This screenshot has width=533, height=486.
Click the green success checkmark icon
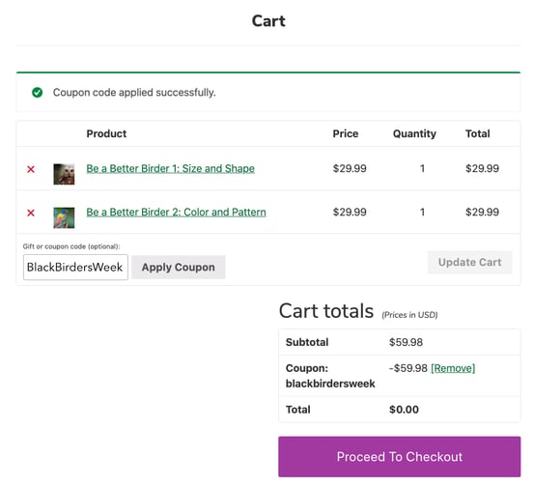[x=37, y=92]
